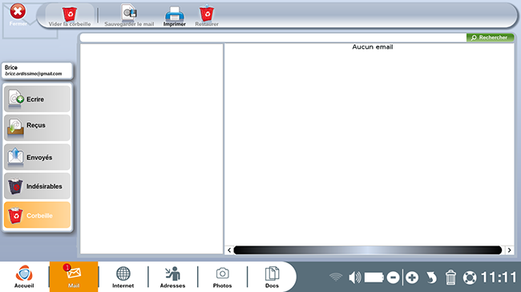Click the Wi-Fi status icon

[336, 277]
